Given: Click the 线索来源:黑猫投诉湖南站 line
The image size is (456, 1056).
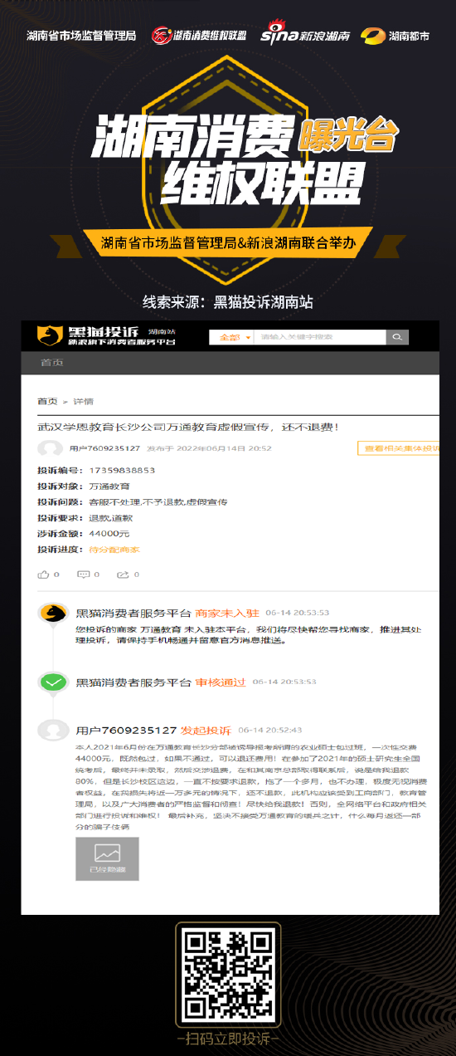Looking at the screenshot, I should (x=228, y=302).
